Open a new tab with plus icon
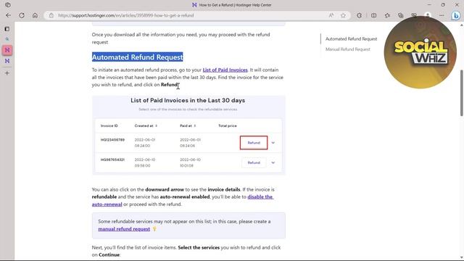 [x=7, y=73]
